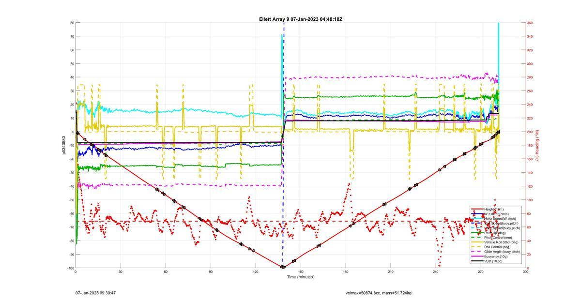This screenshot has width=581, height=301.
Task: Click the "160" tick on the heading axis
Action: [x=530, y=159]
